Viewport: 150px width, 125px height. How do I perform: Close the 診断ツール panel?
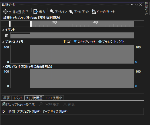pyautogui.click(x=141, y=5)
